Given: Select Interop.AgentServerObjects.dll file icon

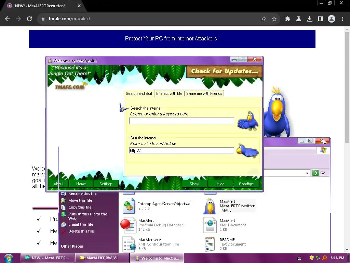Looking at the screenshot, I should tap(129, 206).
